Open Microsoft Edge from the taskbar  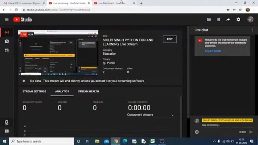[125, 141]
